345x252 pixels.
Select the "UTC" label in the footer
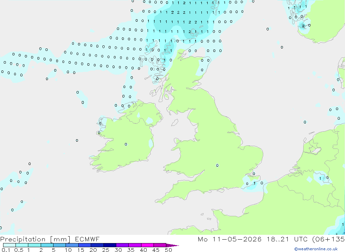tap(300, 239)
